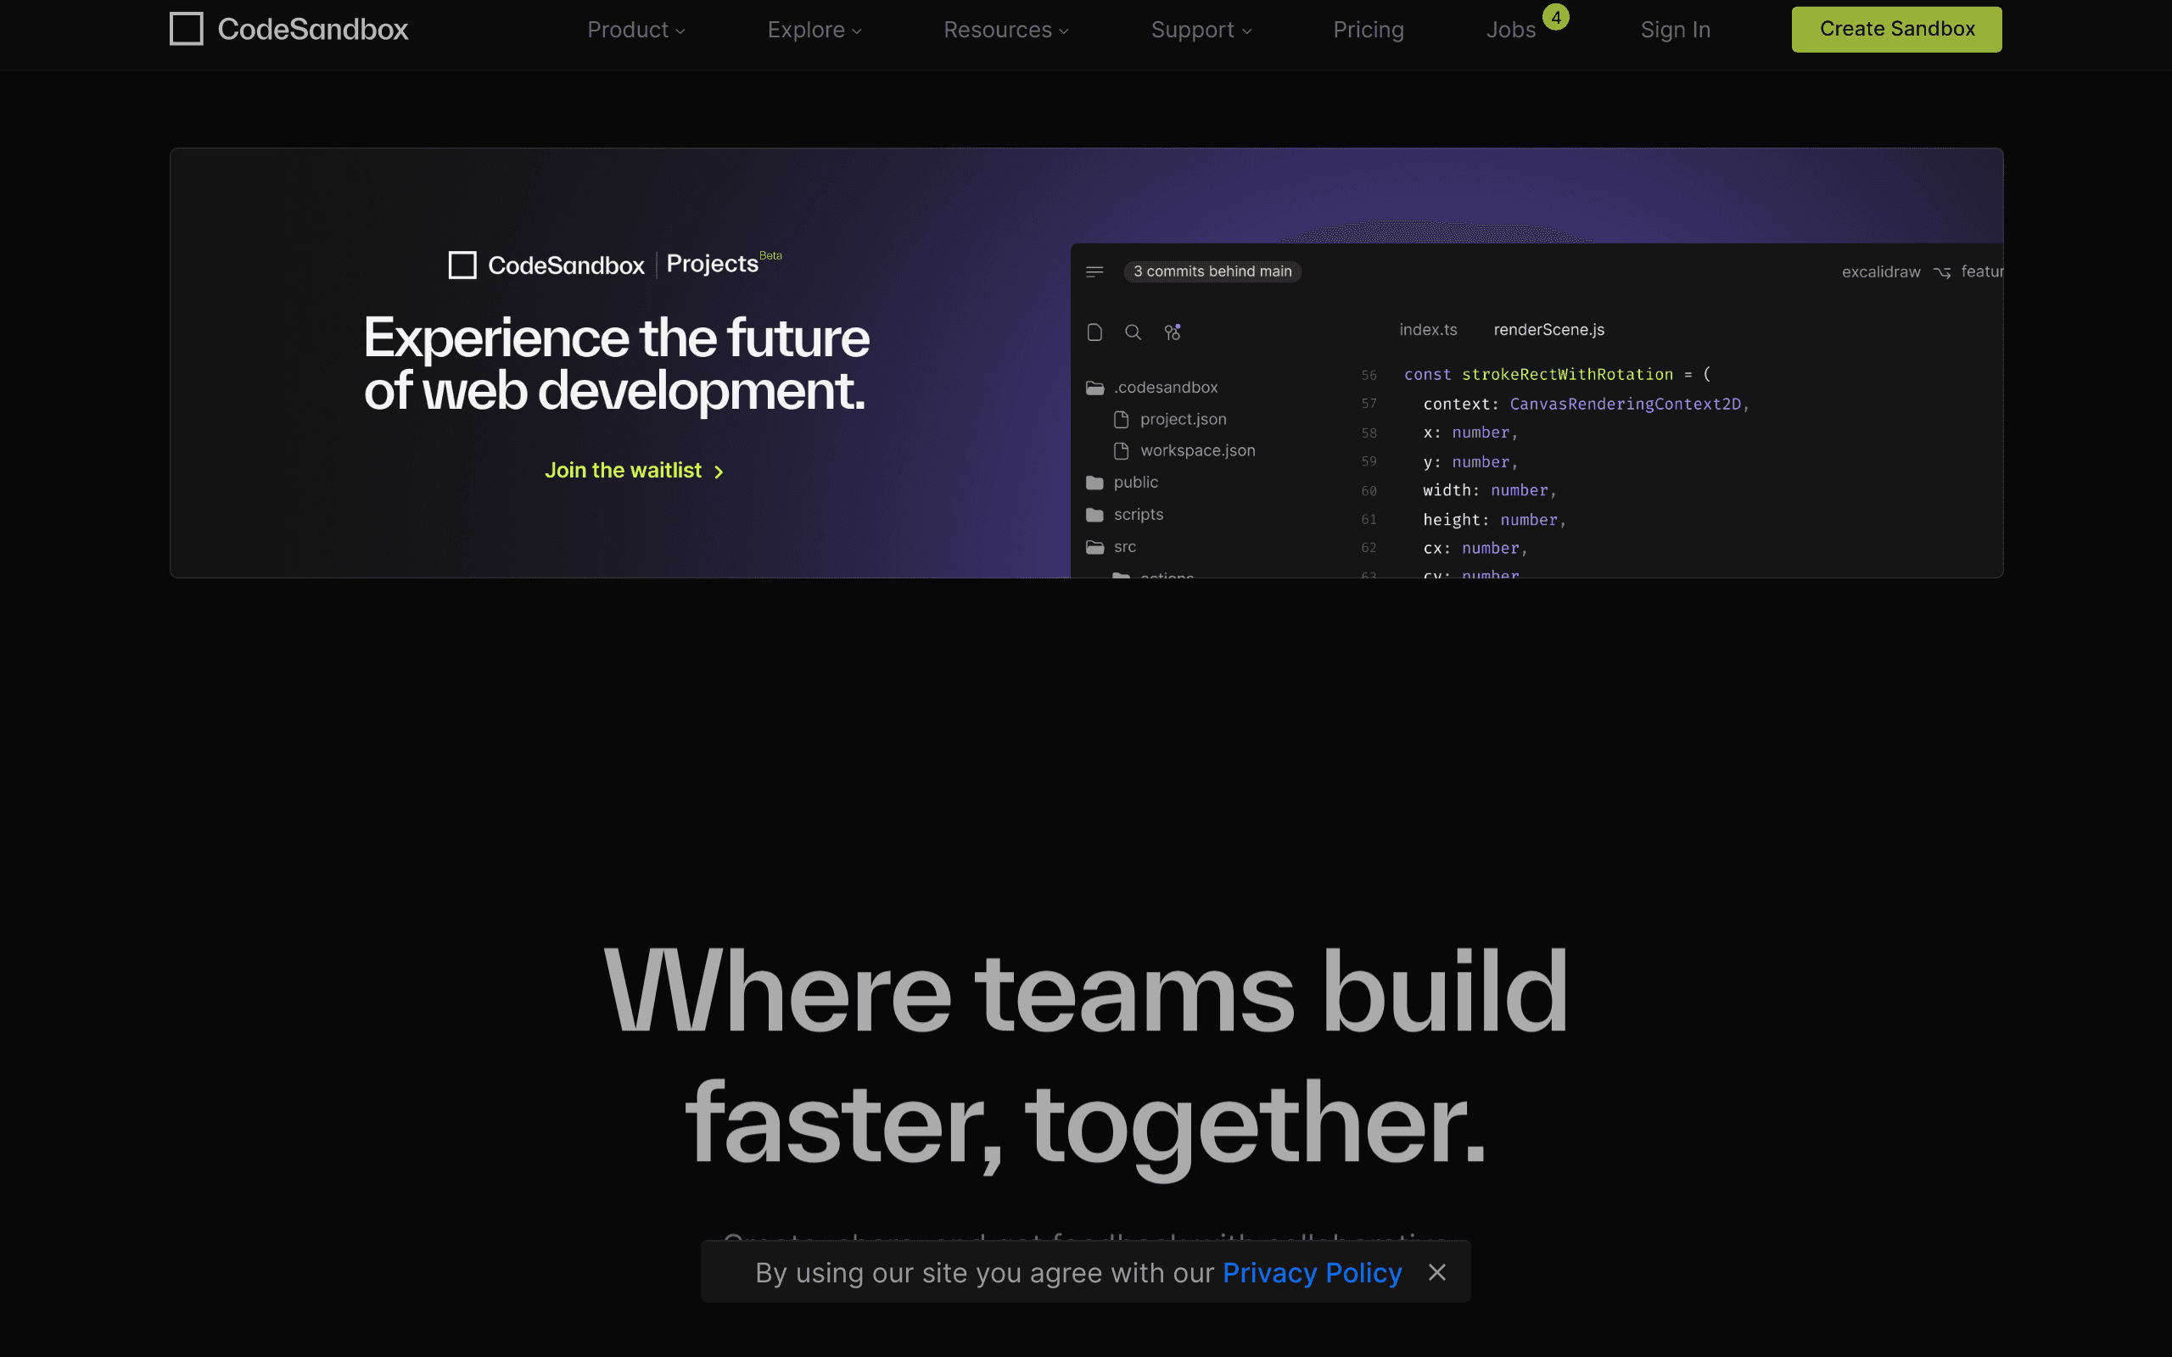
Task: Switch to the renderScene.js tab
Action: point(1549,329)
